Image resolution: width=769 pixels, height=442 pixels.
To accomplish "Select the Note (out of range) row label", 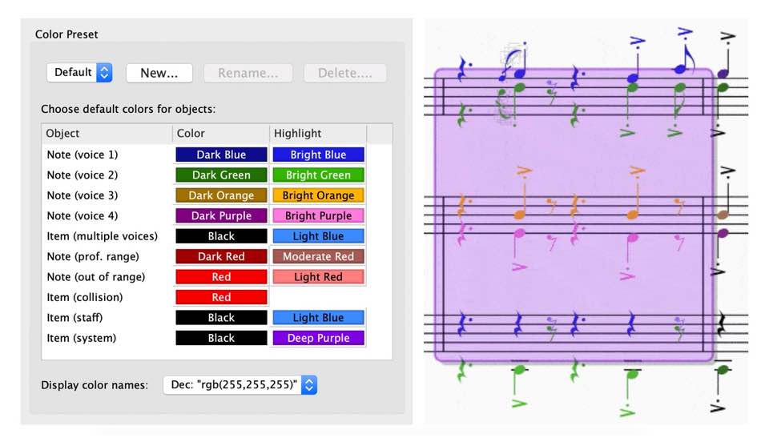I will click(96, 277).
